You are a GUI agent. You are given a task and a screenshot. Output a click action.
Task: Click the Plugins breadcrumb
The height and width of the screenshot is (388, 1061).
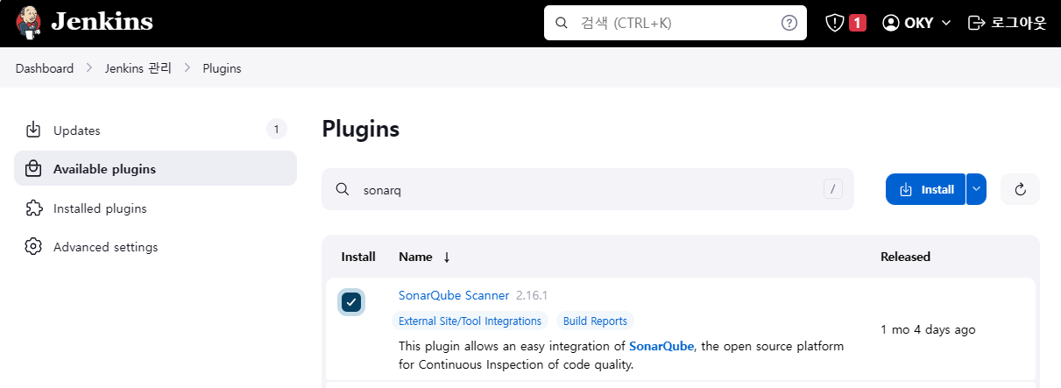[222, 68]
